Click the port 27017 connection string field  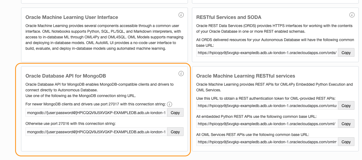(96, 113)
